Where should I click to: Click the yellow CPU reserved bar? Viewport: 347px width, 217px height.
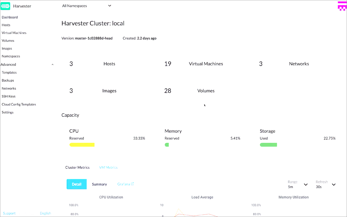point(82,145)
